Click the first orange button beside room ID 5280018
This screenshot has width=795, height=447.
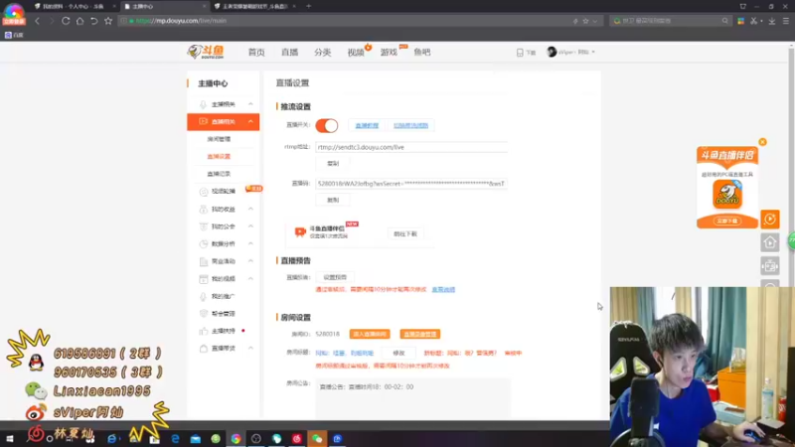pos(370,334)
